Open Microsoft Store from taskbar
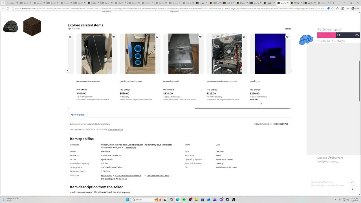 202,200
